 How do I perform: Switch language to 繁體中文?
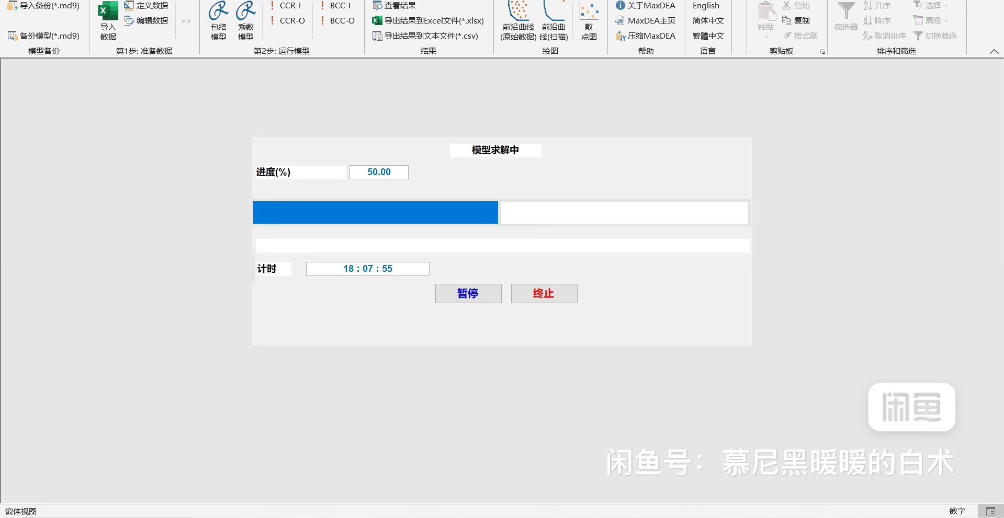pos(708,36)
